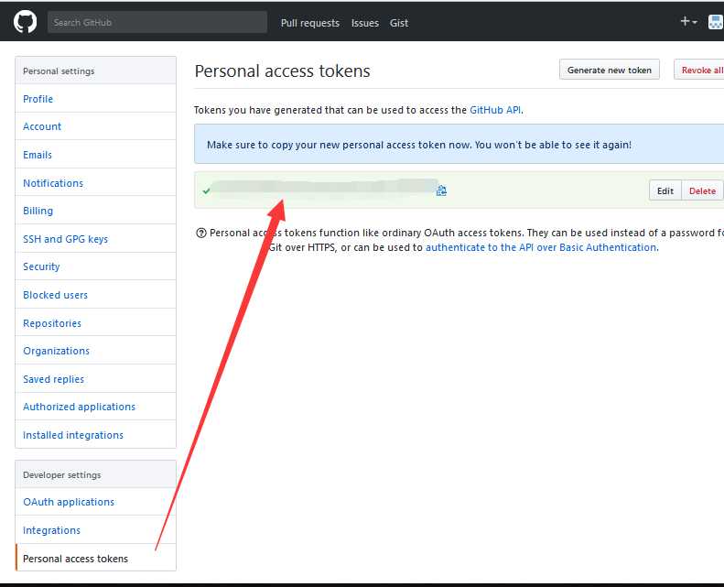Click the Developer settings header

pyautogui.click(x=95, y=474)
